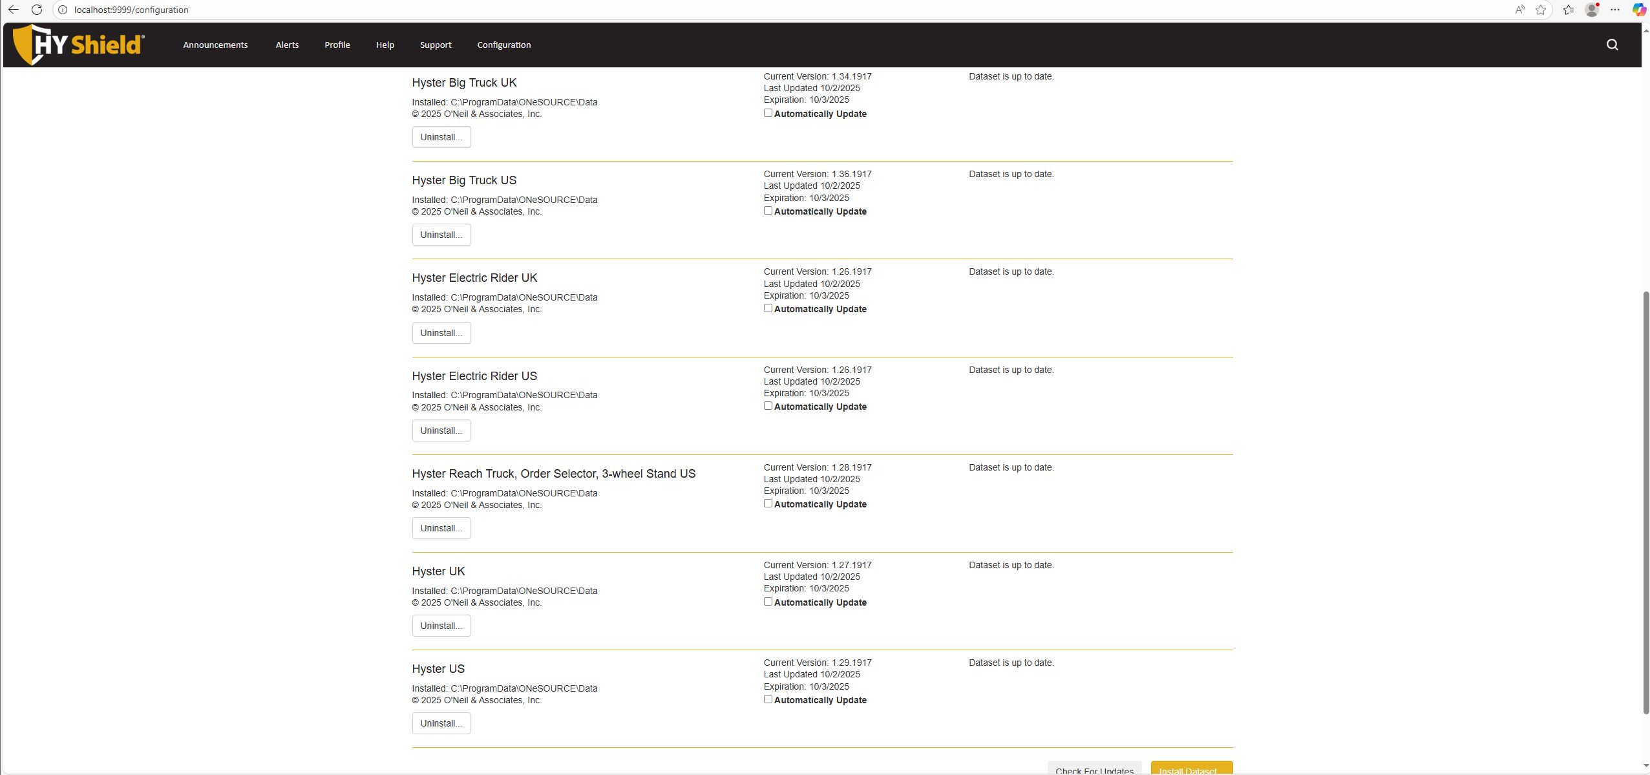Open the favorites list icon
Viewport: 1650px width, 775px height.
pyautogui.click(x=1569, y=10)
